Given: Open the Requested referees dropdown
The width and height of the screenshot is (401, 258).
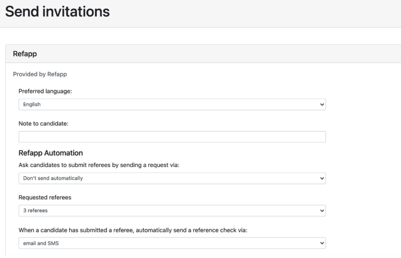Looking at the screenshot, I should (172, 211).
